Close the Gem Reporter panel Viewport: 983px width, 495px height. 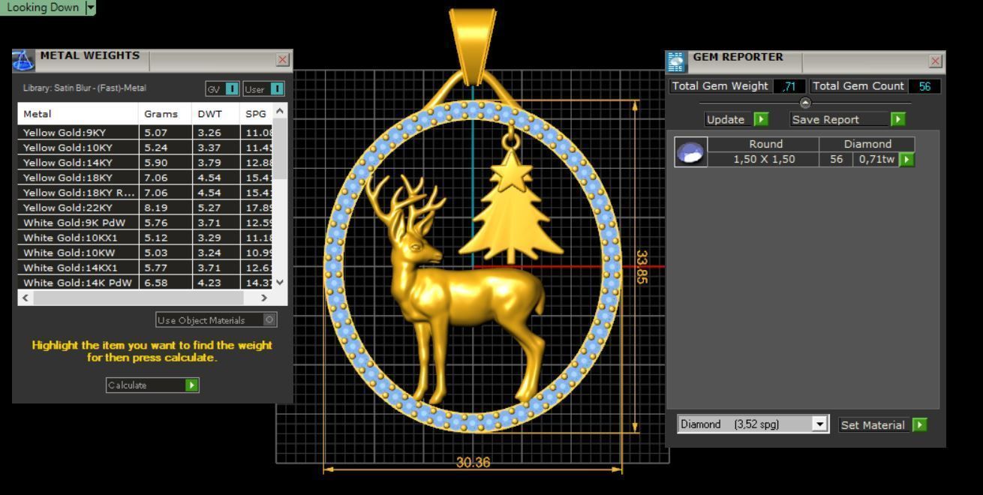pos(936,61)
